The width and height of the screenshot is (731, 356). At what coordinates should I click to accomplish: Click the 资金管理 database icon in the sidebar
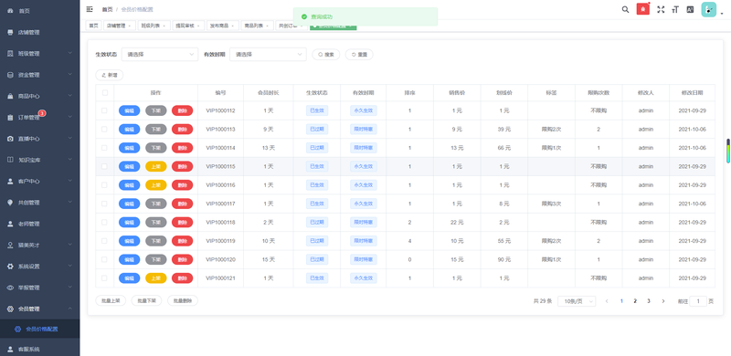pyautogui.click(x=10, y=75)
